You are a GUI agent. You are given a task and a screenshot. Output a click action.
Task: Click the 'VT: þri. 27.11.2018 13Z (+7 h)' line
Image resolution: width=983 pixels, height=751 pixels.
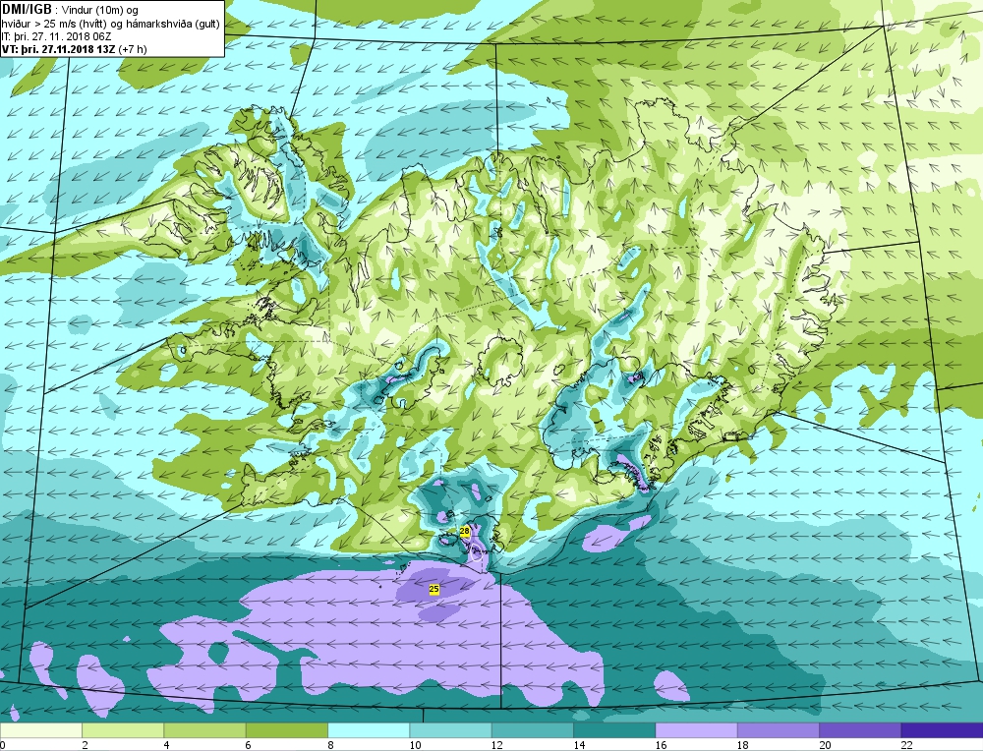(75, 49)
